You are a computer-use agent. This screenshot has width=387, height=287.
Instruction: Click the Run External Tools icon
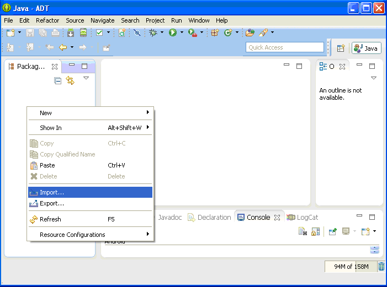(x=193, y=33)
